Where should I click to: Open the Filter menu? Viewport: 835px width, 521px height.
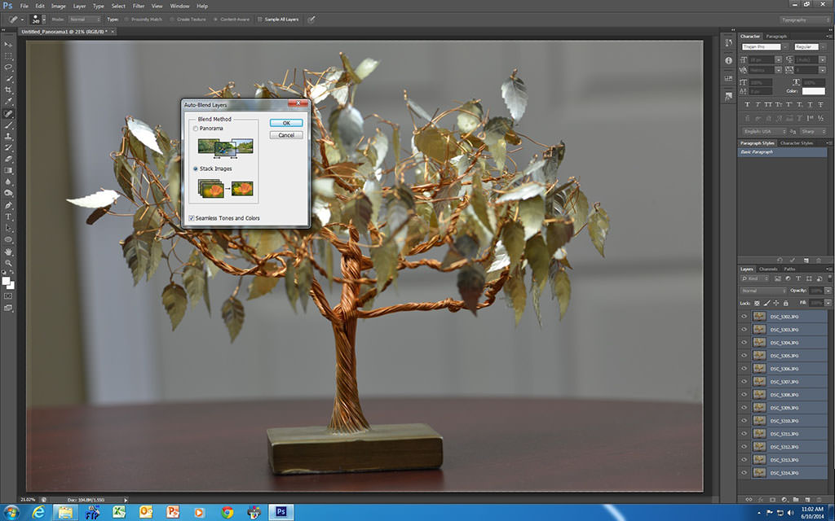139,6
